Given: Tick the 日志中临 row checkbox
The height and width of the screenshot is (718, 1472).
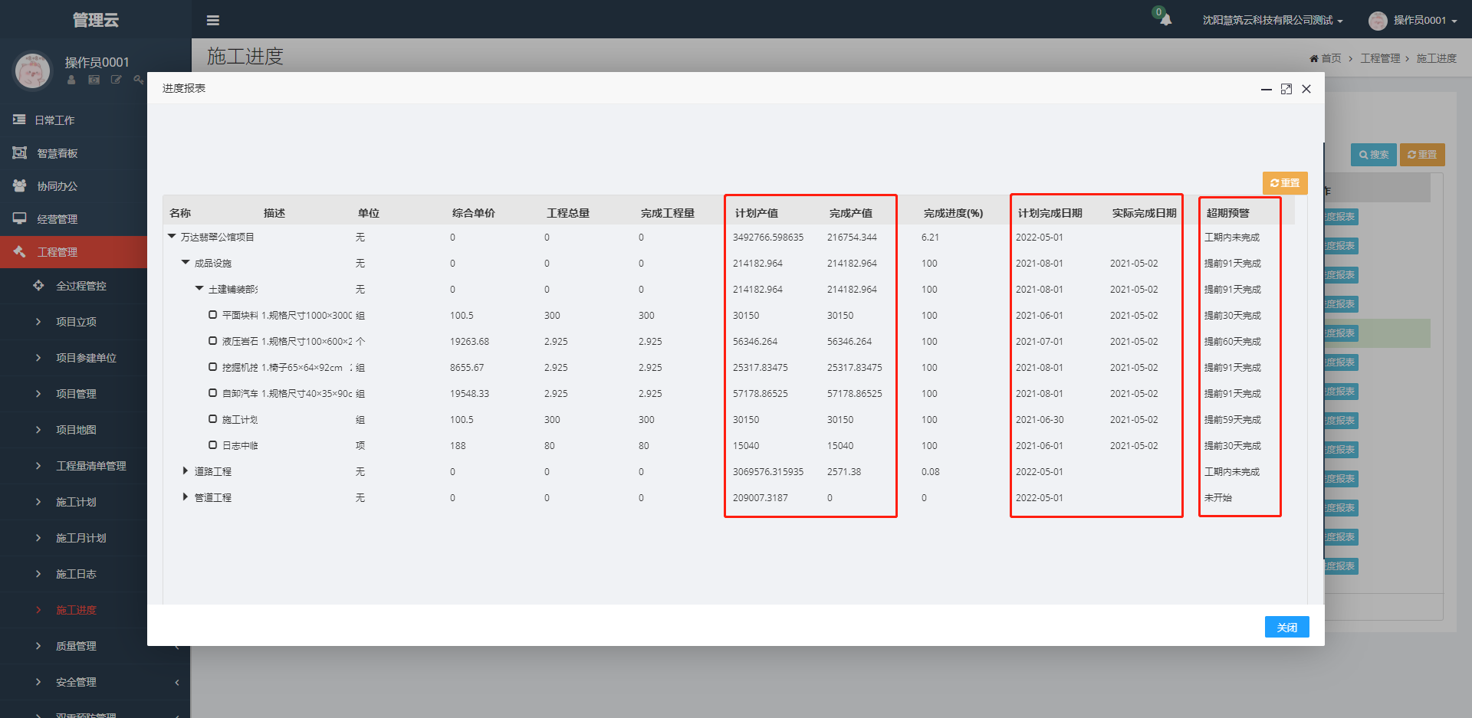Looking at the screenshot, I should (212, 445).
